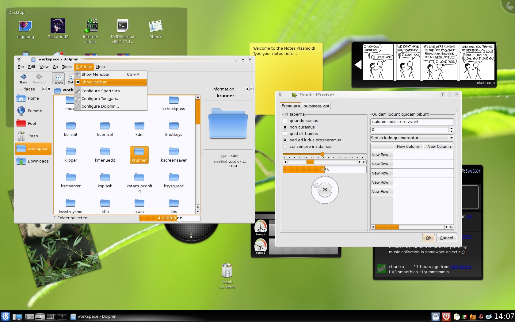Click the Forward arrow in Dolphin
Image resolution: width=515 pixels, height=322 pixels.
[39, 79]
